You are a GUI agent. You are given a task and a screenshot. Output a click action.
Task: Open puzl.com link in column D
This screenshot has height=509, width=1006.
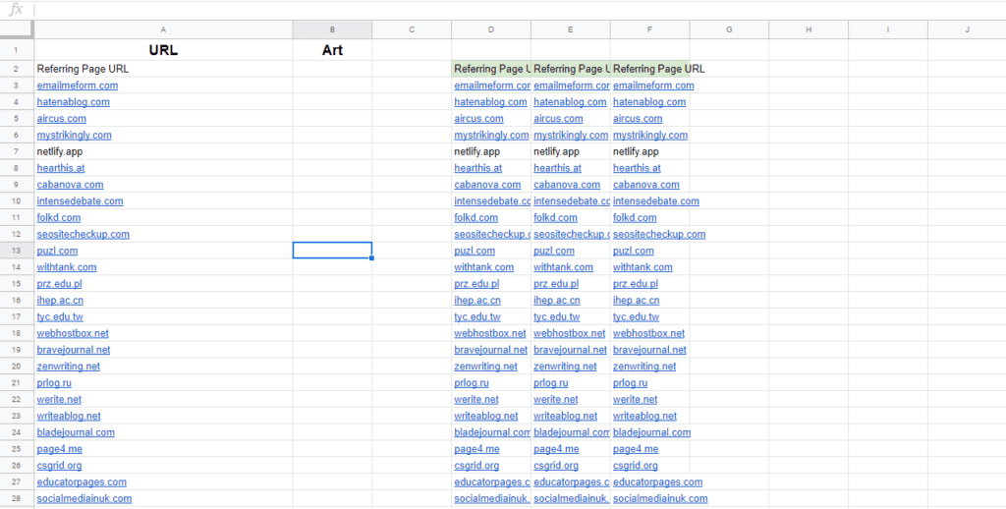(x=475, y=251)
